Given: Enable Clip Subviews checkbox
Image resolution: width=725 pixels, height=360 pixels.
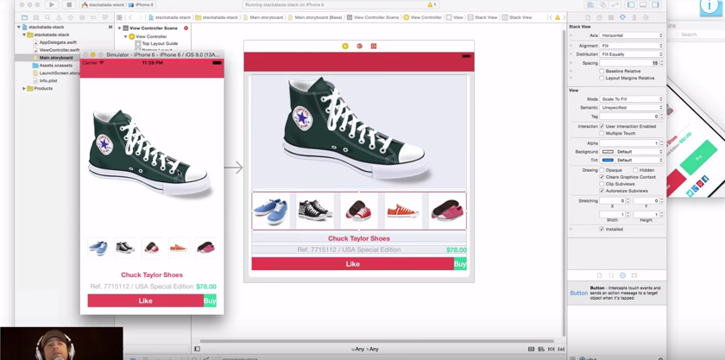Looking at the screenshot, I should (x=602, y=184).
